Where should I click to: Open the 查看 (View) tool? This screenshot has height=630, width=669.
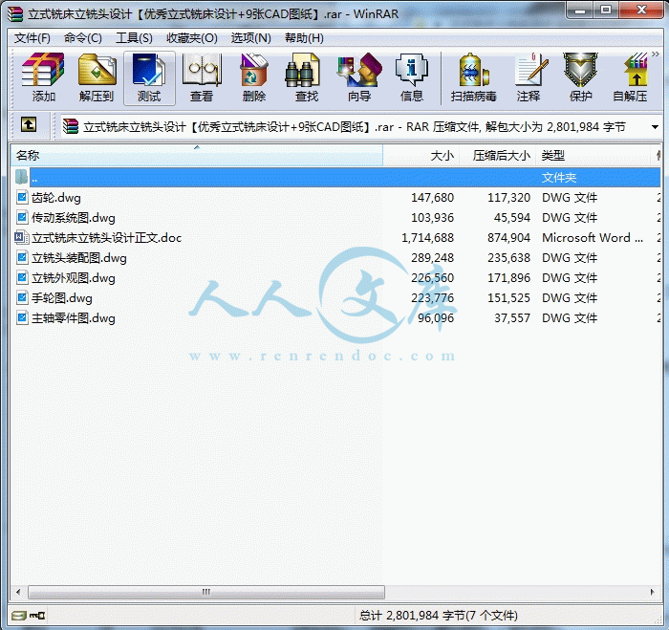tap(202, 77)
